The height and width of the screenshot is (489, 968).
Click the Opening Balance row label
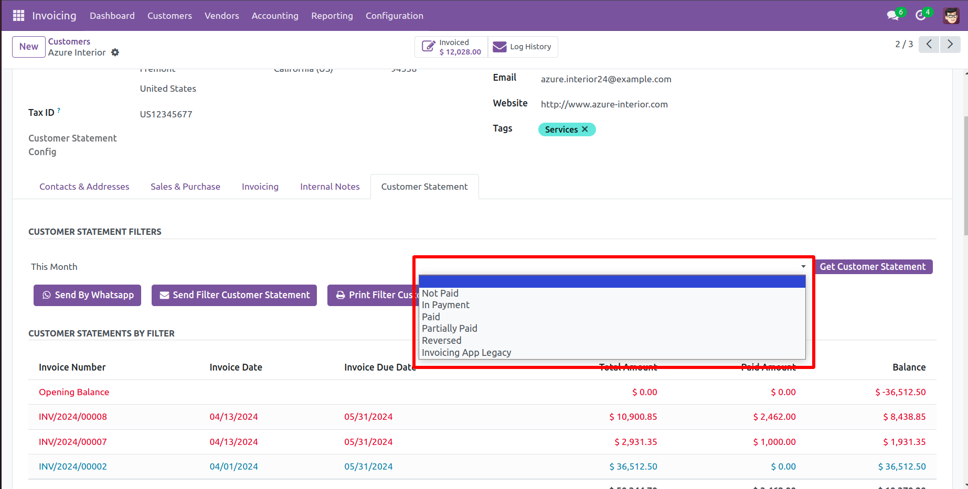(74, 392)
